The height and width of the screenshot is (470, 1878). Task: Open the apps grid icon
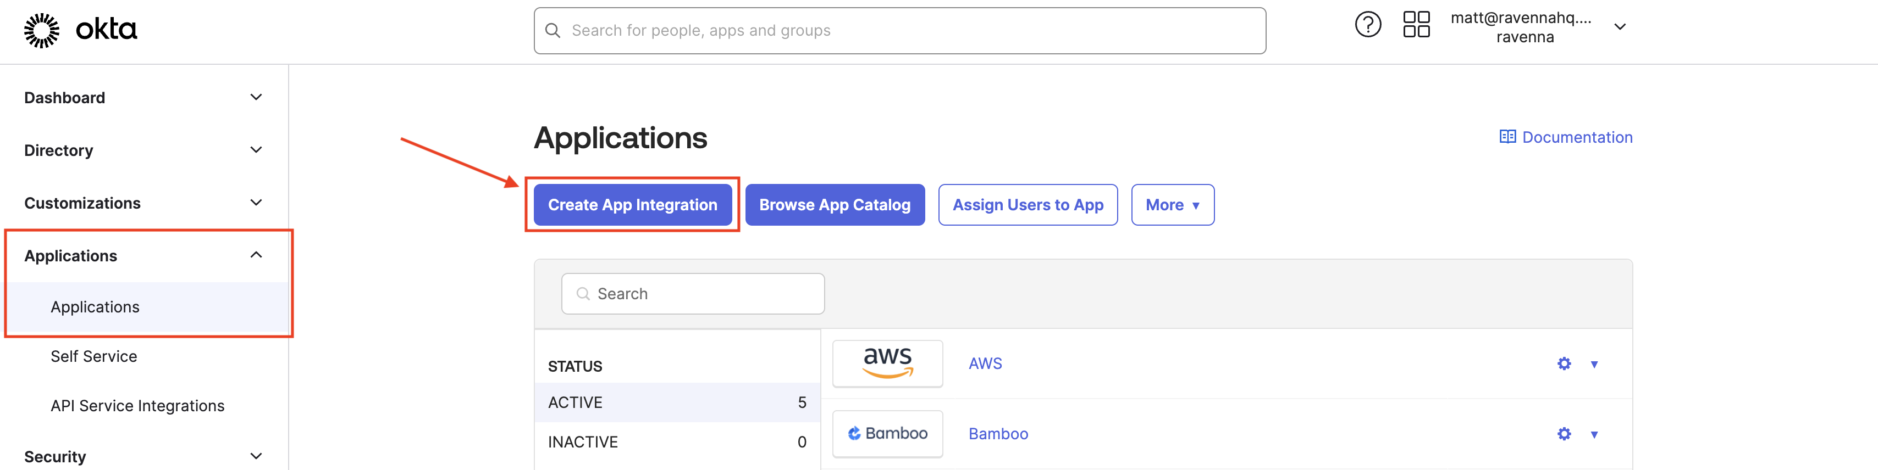tap(1416, 25)
